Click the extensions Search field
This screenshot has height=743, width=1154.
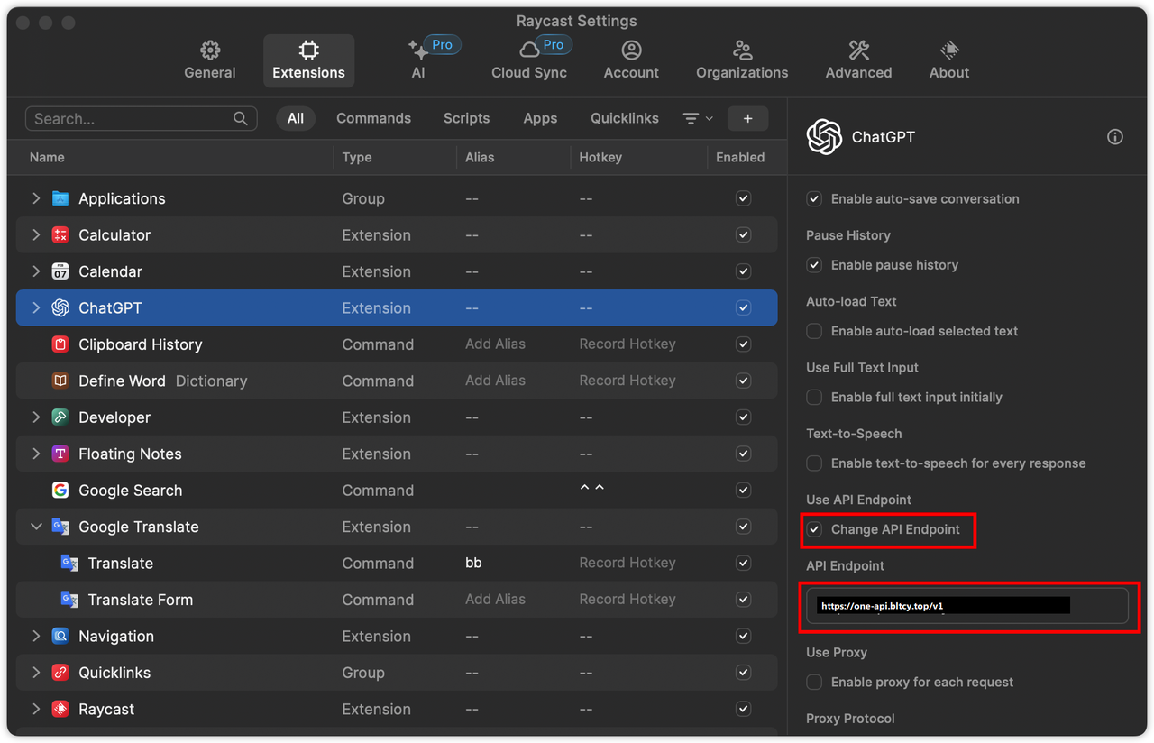[x=142, y=118]
